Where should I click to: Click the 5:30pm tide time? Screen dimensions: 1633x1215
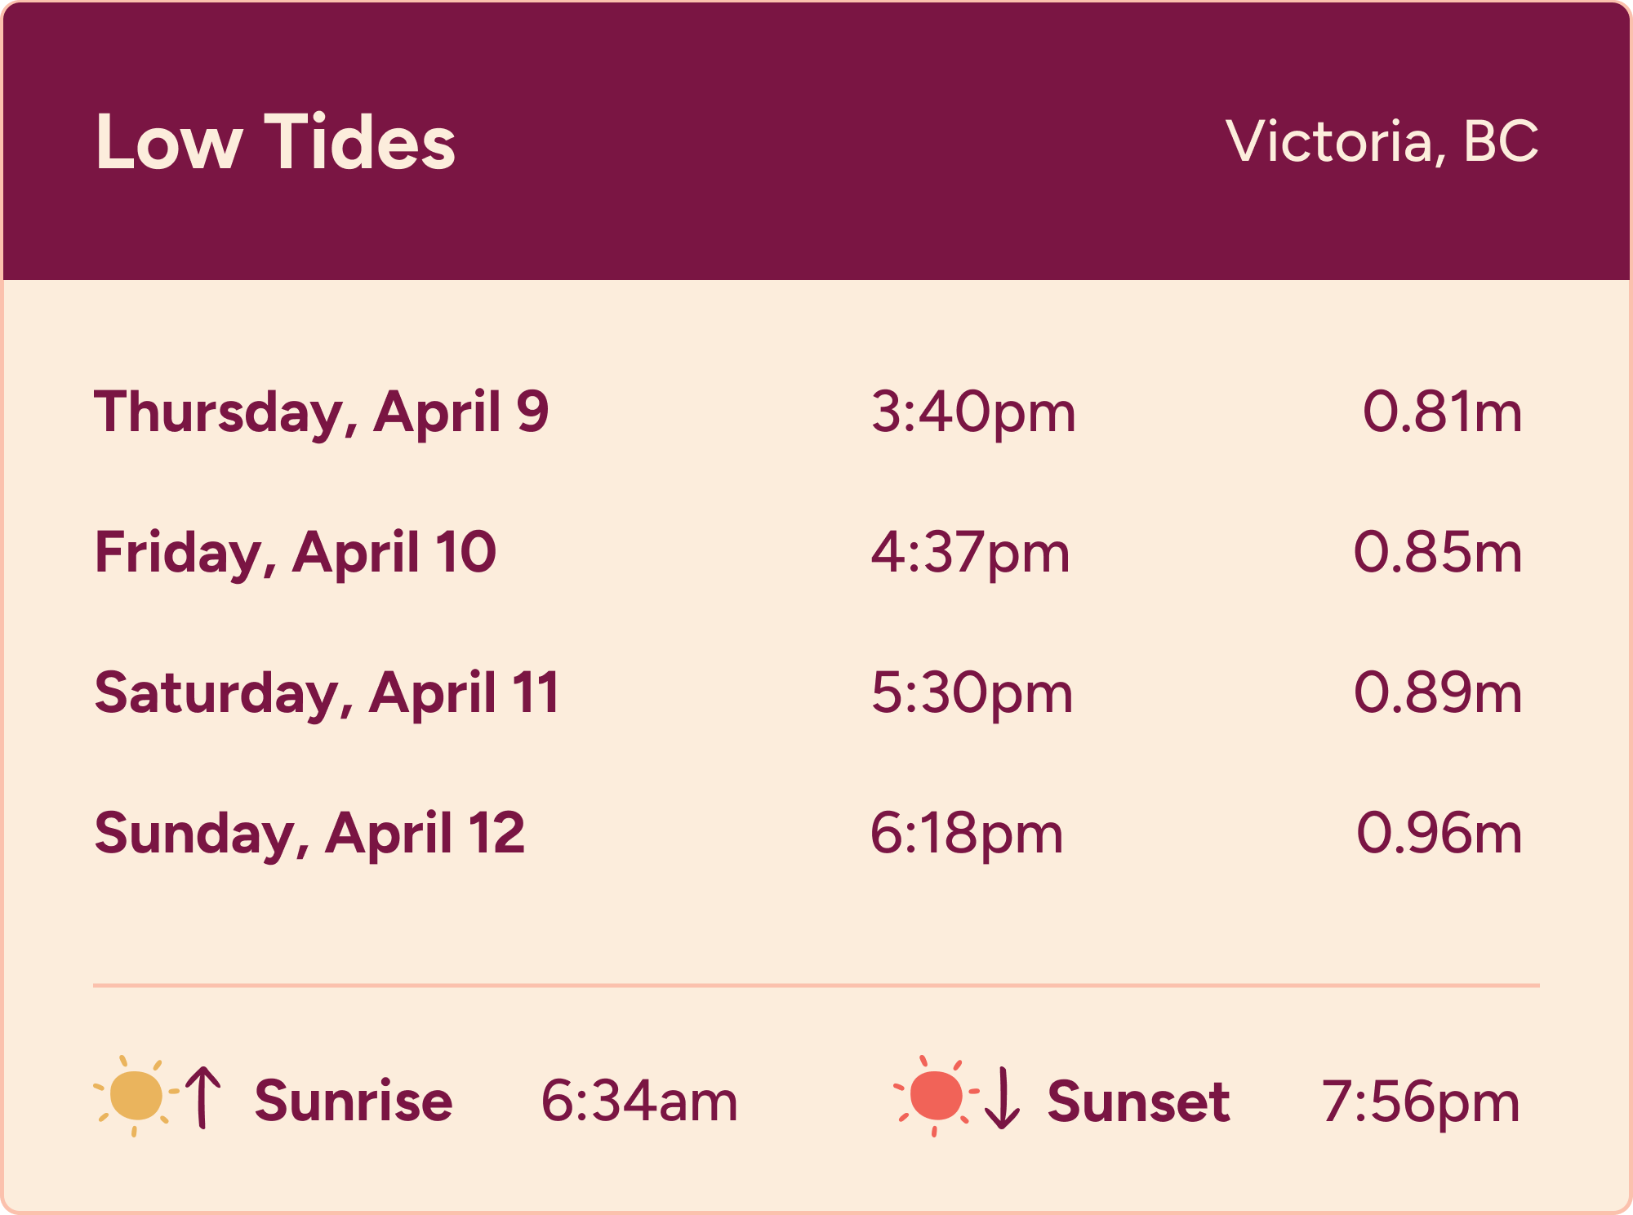click(972, 693)
